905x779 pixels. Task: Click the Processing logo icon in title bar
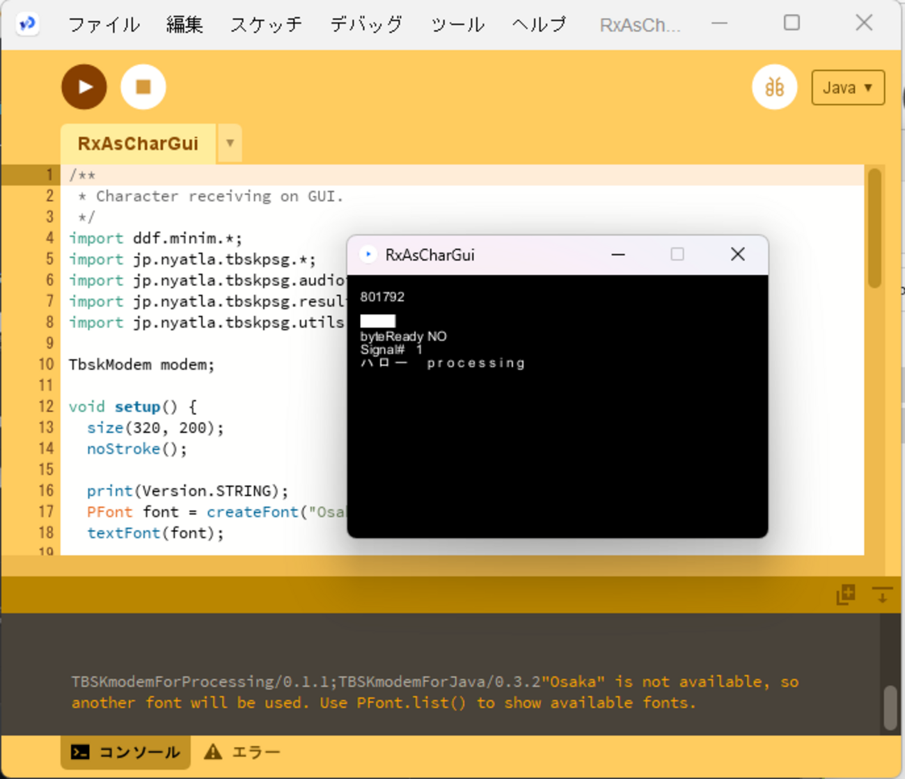(27, 24)
